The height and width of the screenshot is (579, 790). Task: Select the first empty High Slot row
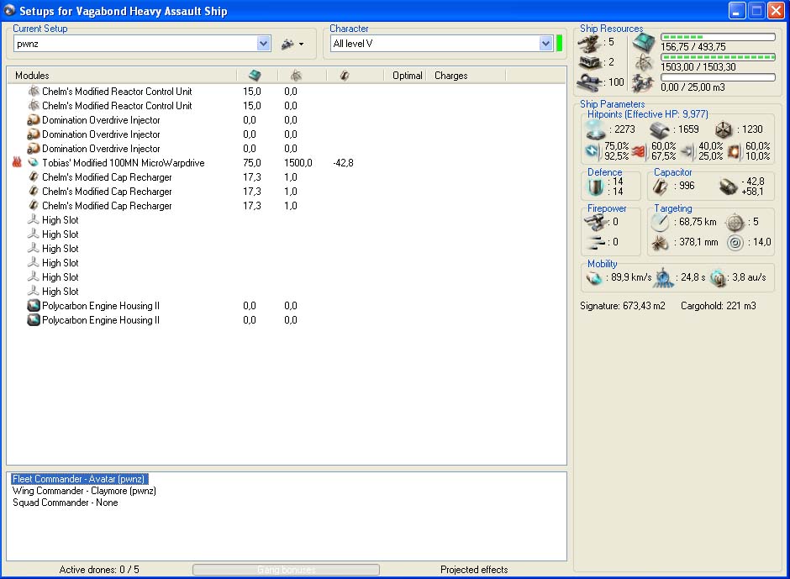tap(287, 220)
